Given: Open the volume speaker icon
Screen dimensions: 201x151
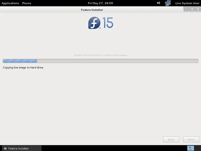Looking at the screenshot, I should click(x=159, y=3).
